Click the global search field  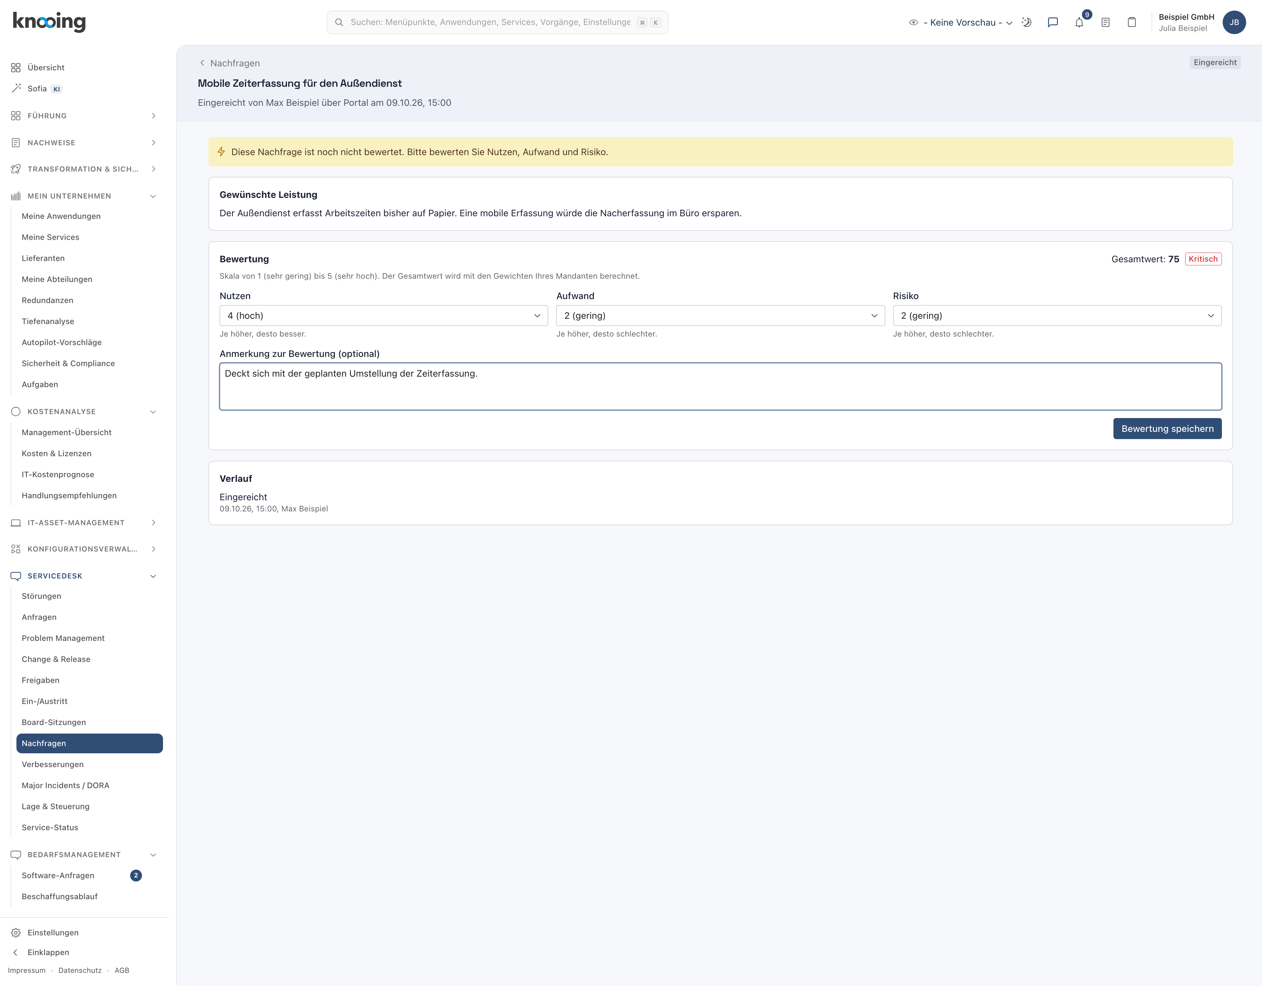[497, 23]
